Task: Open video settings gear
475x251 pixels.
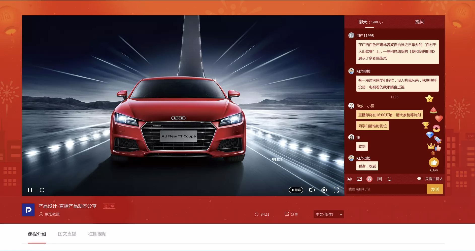Action: click(324, 190)
